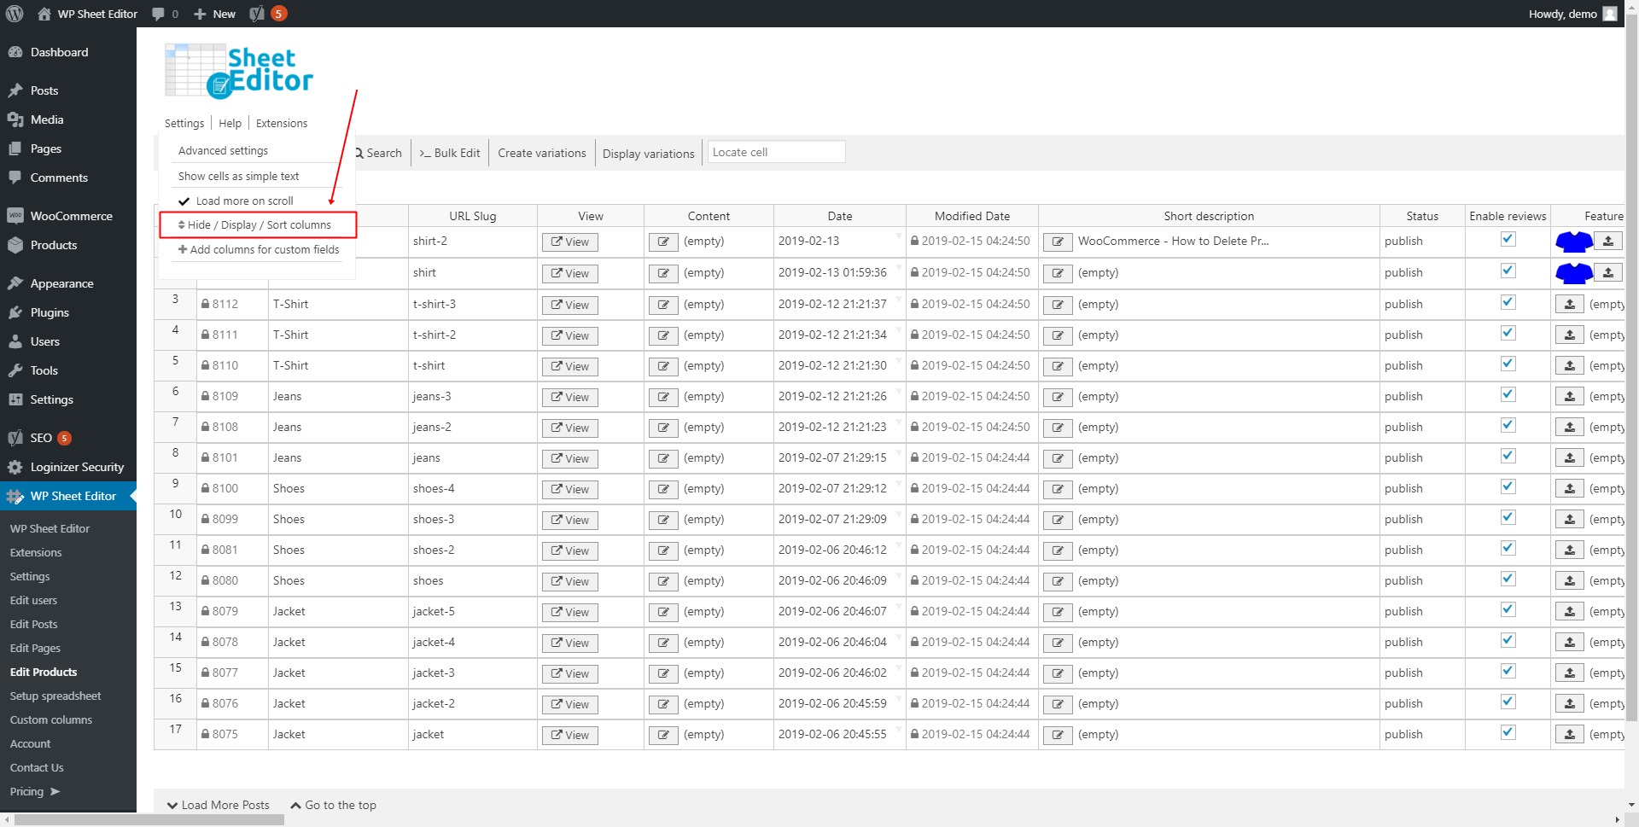Click the WordPress logo in admin bar

(x=15, y=14)
